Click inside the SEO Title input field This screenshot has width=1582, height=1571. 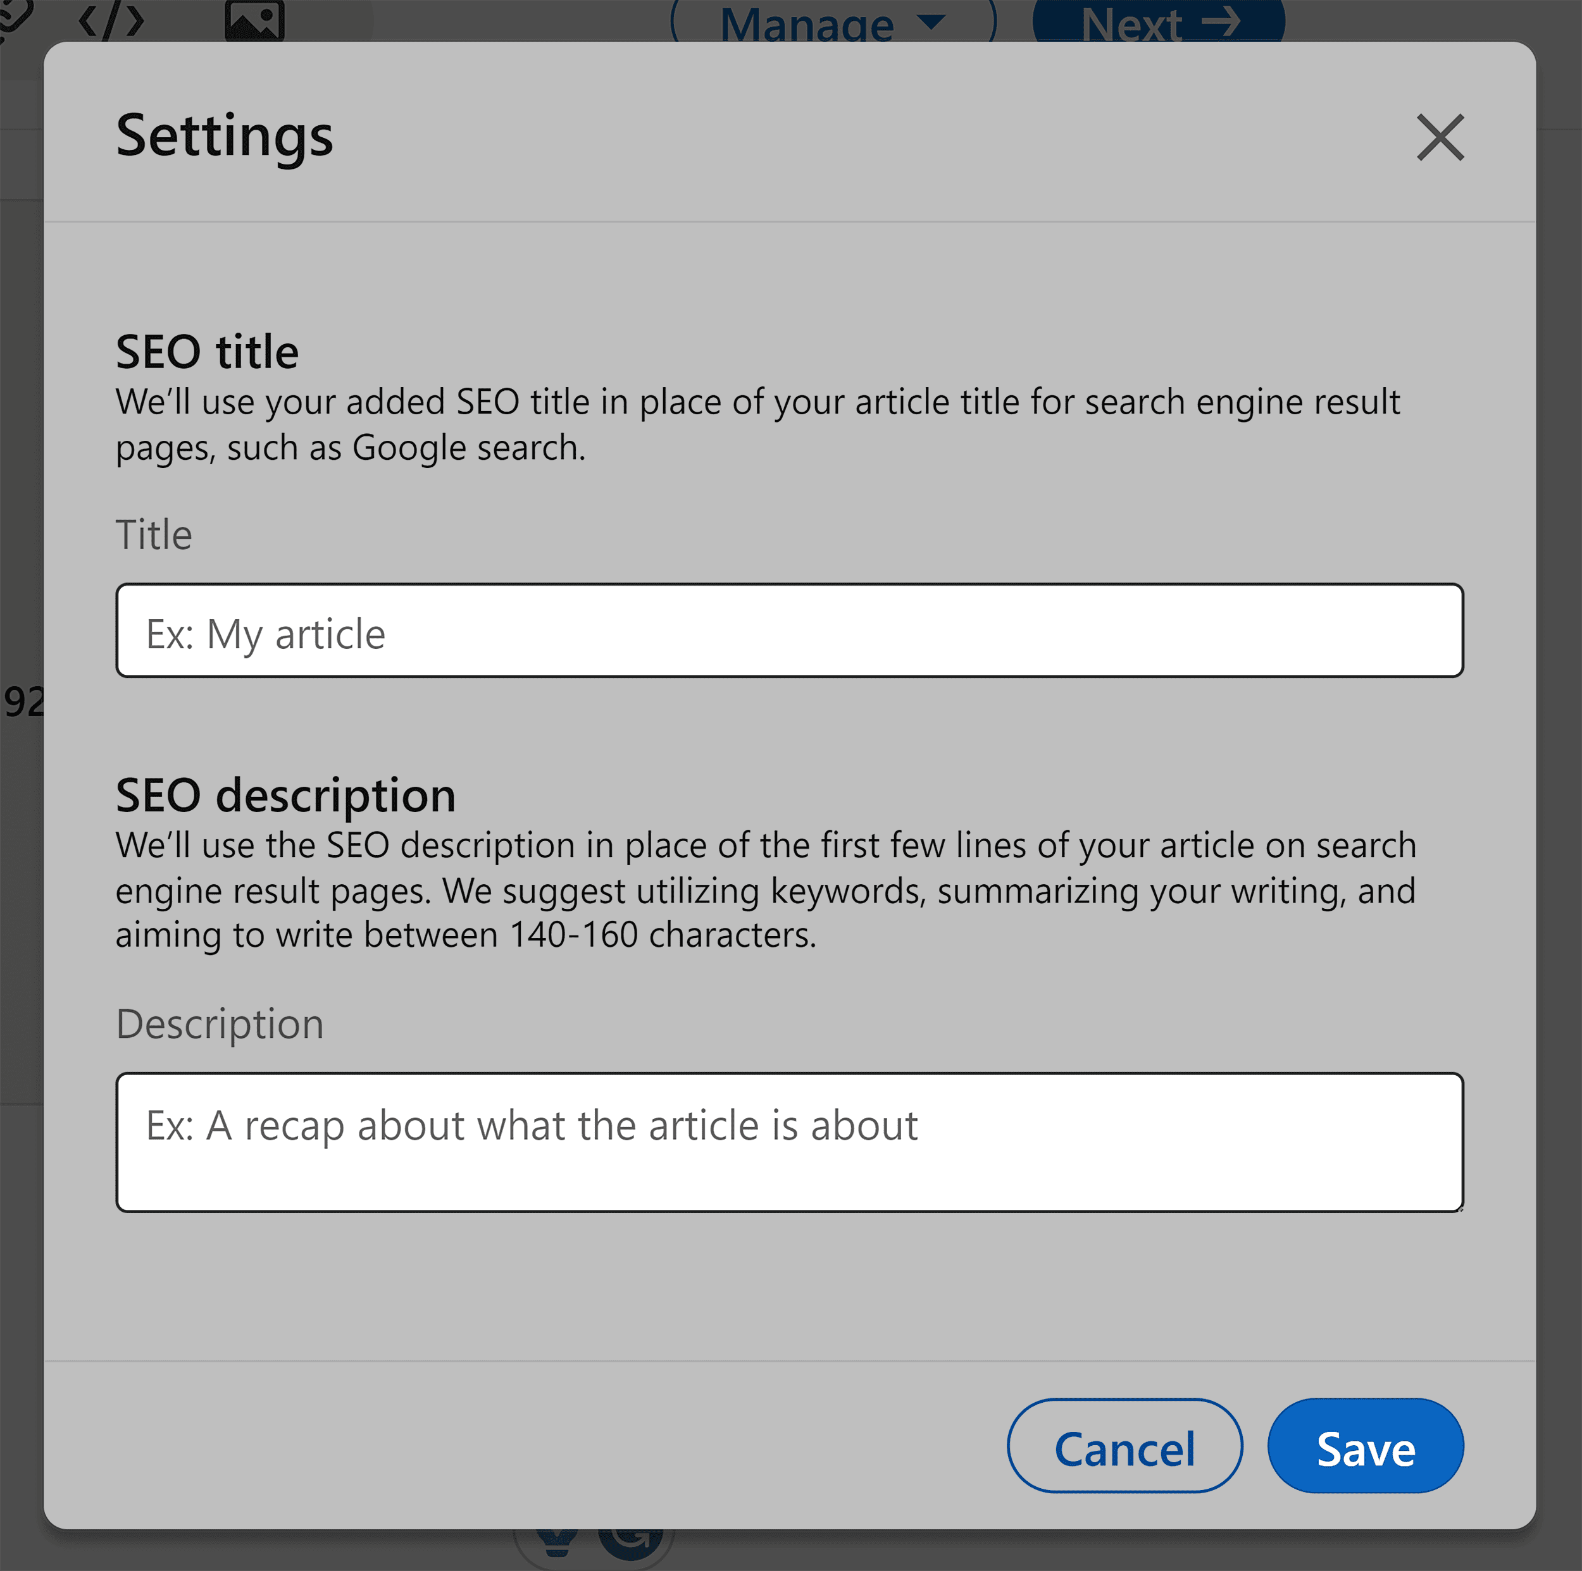[x=789, y=631]
